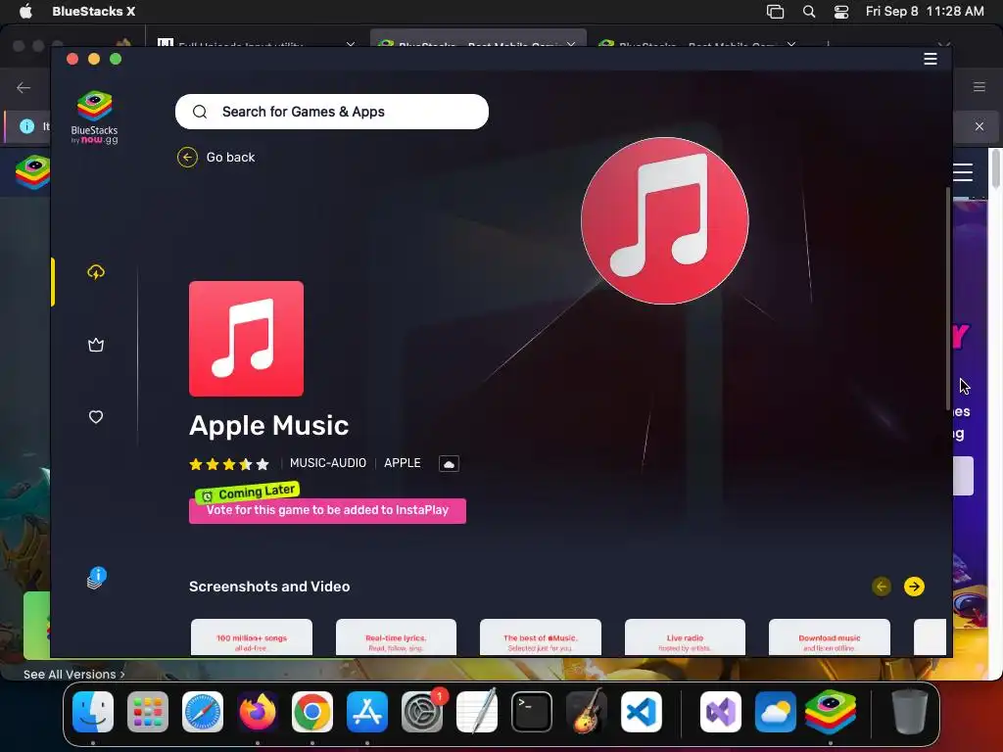Image resolution: width=1003 pixels, height=752 pixels.
Task: Click the info stack icon in sidebar
Action: [97, 578]
